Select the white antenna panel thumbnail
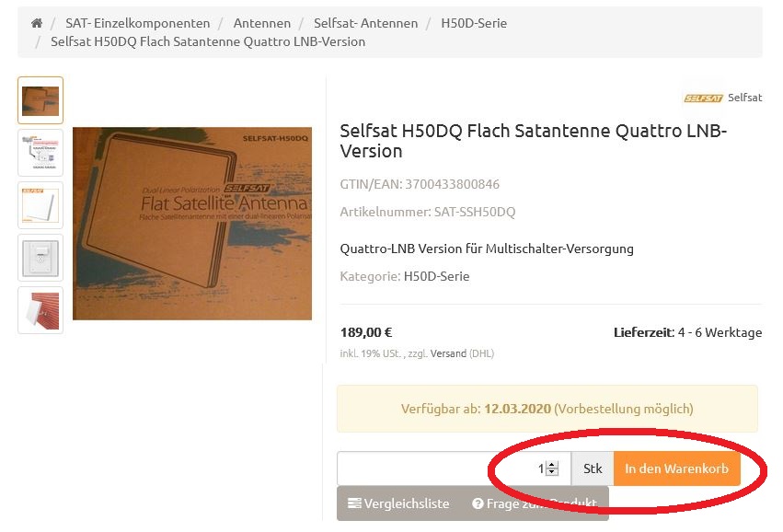Viewport: 783px width, 532px height. (40, 205)
